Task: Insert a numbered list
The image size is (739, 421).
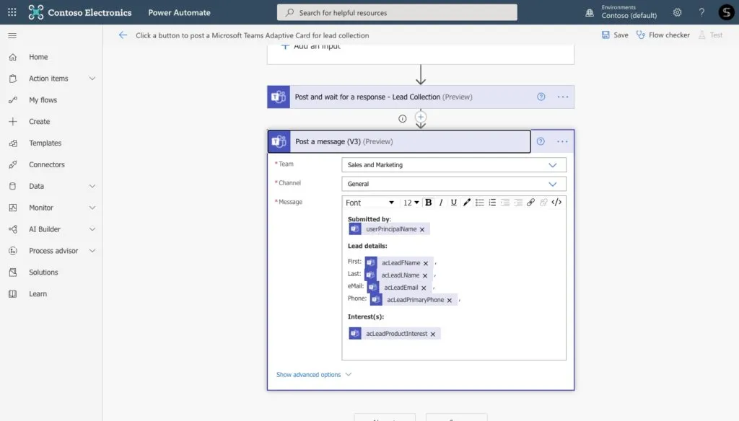Action: click(492, 203)
